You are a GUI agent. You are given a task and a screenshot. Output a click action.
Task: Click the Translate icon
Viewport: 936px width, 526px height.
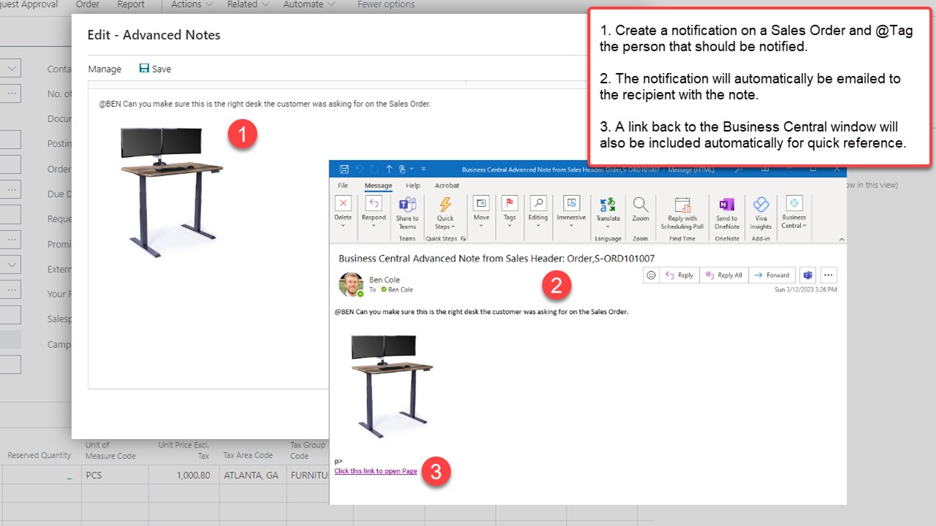[608, 204]
